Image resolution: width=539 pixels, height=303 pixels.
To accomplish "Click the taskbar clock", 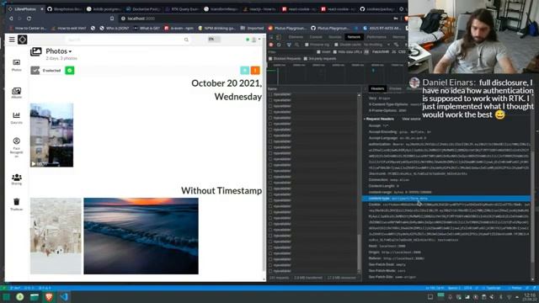I will (x=531, y=297).
